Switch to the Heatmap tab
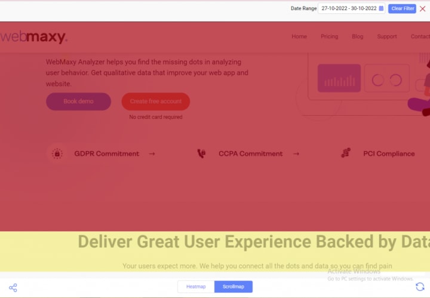This screenshot has height=298, width=430. 196,287
